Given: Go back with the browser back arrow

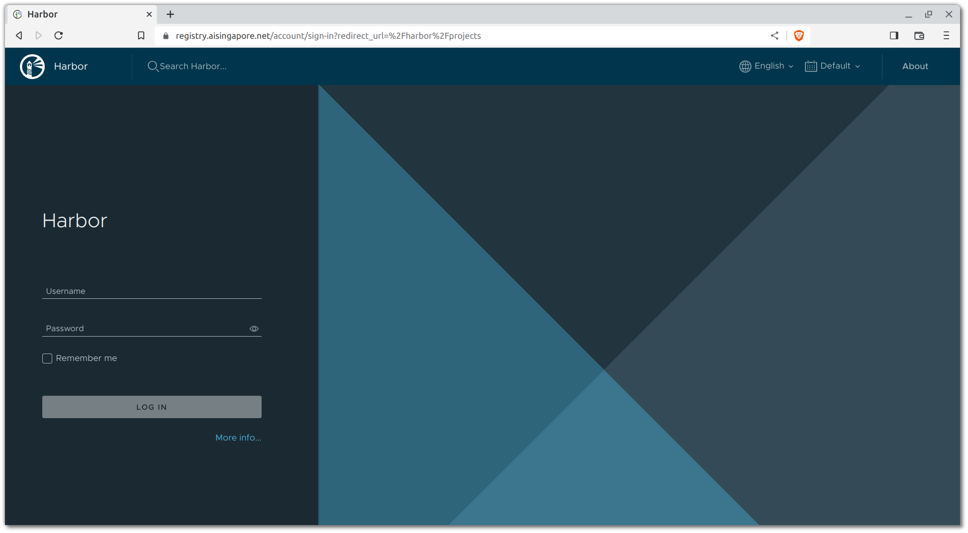Looking at the screenshot, I should coord(19,35).
